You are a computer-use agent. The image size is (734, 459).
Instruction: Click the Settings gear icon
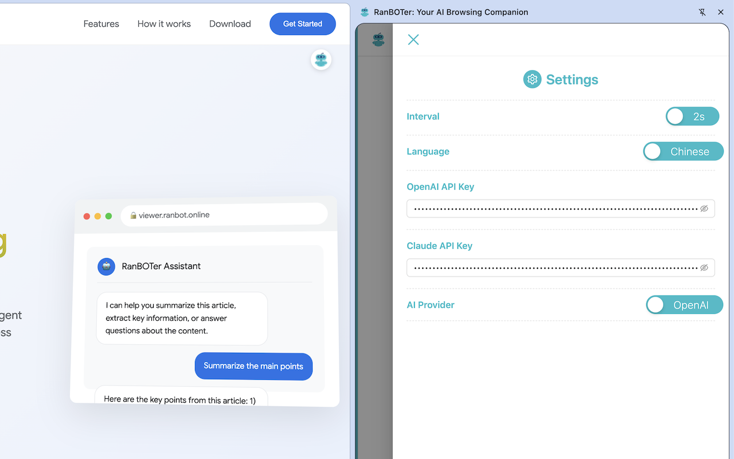click(532, 79)
